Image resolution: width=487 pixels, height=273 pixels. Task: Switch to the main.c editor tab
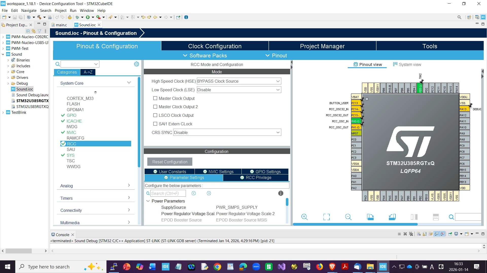click(x=61, y=25)
